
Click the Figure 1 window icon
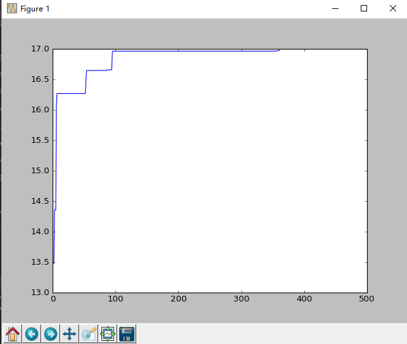click(12, 9)
